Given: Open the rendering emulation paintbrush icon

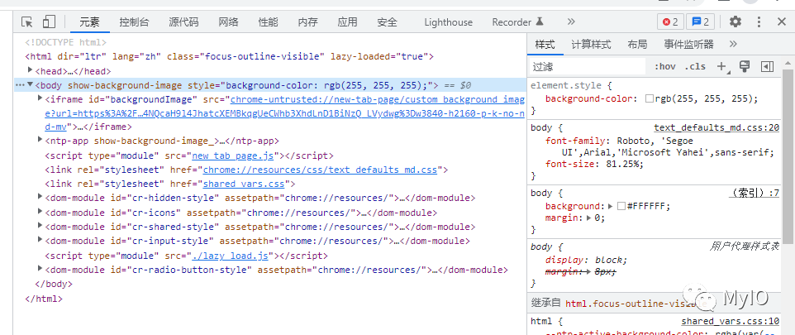Looking at the screenshot, I should pyautogui.click(x=745, y=66).
